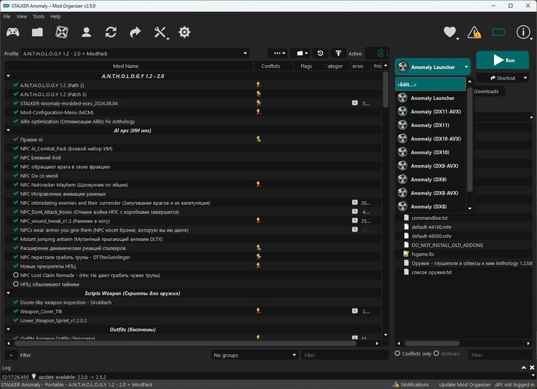Click Notifications in the status bar

[x=411, y=384]
